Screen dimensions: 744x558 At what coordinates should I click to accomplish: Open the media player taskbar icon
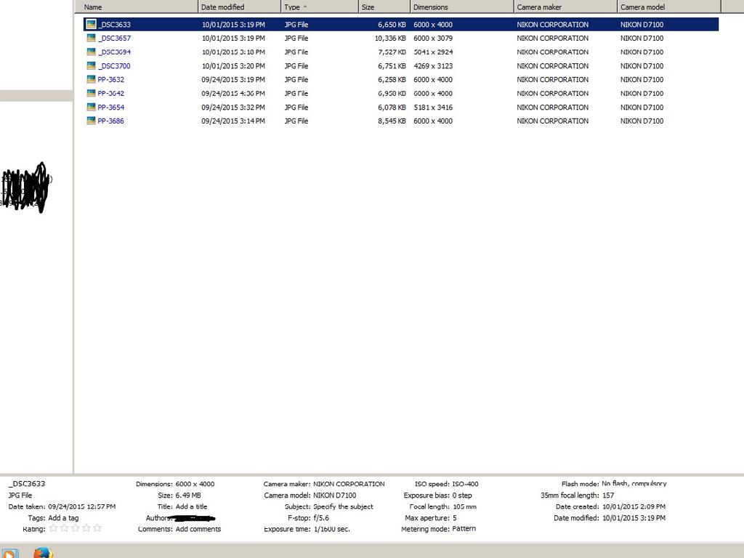(x=9, y=552)
